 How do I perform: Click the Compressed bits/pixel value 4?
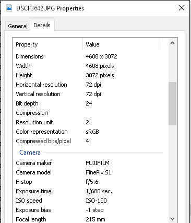coord(87,141)
